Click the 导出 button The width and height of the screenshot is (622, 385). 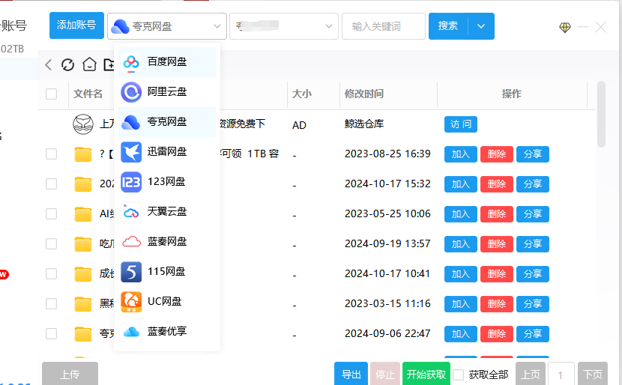click(351, 374)
